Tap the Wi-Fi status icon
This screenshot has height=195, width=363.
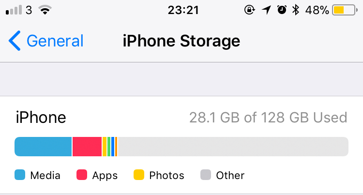click(x=45, y=10)
